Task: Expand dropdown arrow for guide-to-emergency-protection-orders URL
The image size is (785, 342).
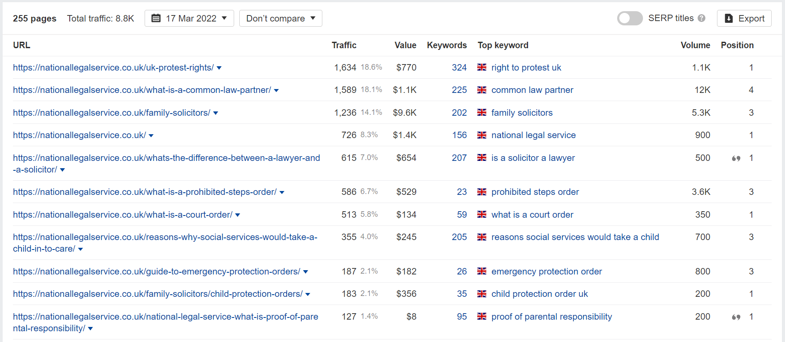Action: (306, 272)
